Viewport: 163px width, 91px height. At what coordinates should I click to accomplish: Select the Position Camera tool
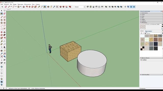click(2, 60)
